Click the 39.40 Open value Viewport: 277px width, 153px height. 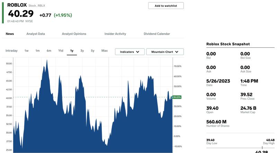[x=212, y=108]
